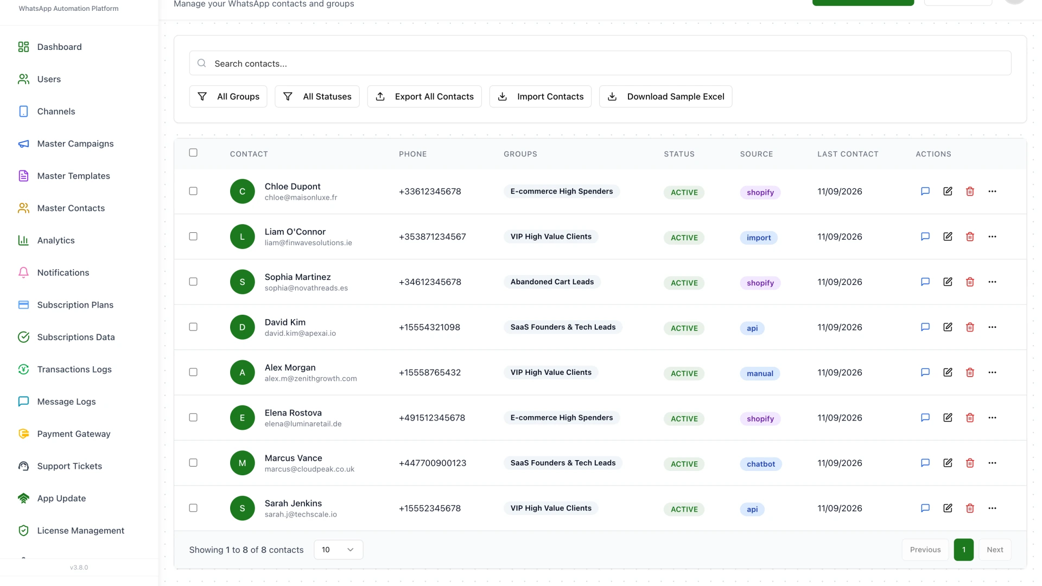
Task: Delete the Chloe Dupont contact
Action: 970,191
